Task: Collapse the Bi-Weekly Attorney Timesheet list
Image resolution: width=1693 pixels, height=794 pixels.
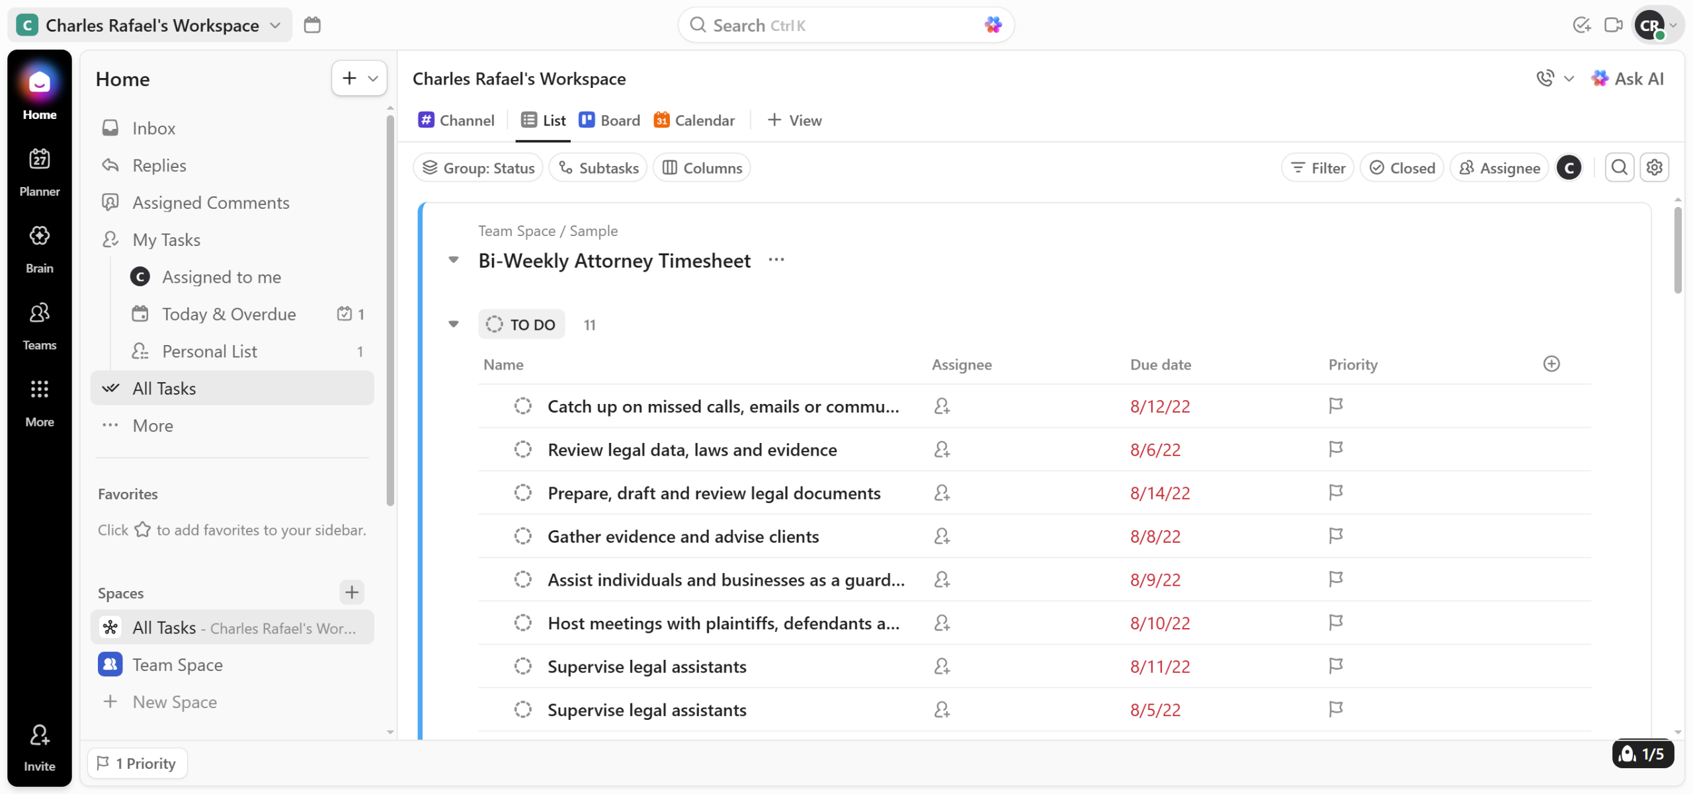Action: click(454, 260)
